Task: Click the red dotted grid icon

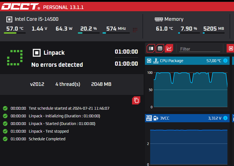Action: click(x=135, y=30)
